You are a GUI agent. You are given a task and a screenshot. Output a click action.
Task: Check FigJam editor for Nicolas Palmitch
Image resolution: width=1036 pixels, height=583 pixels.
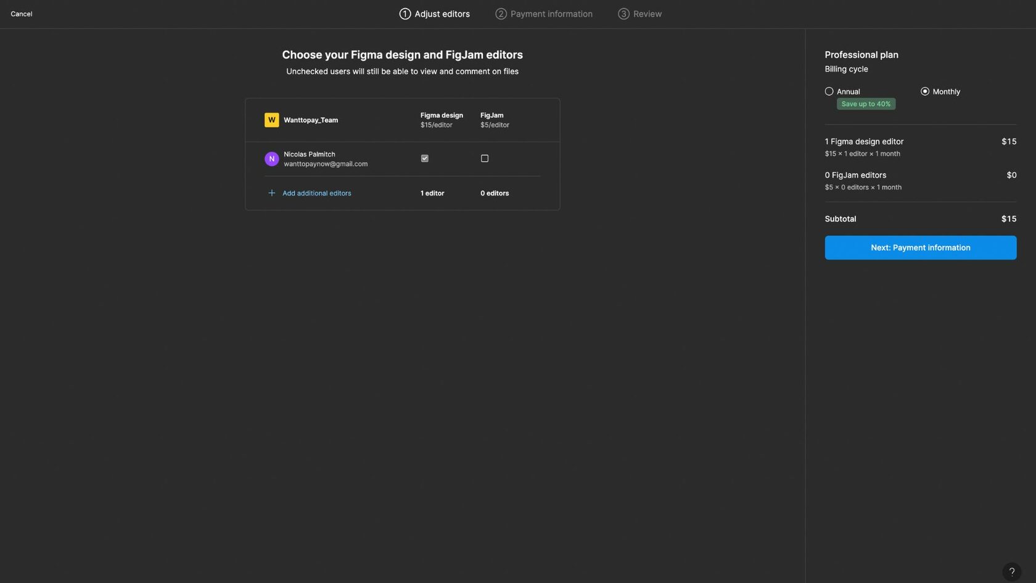click(x=485, y=159)
